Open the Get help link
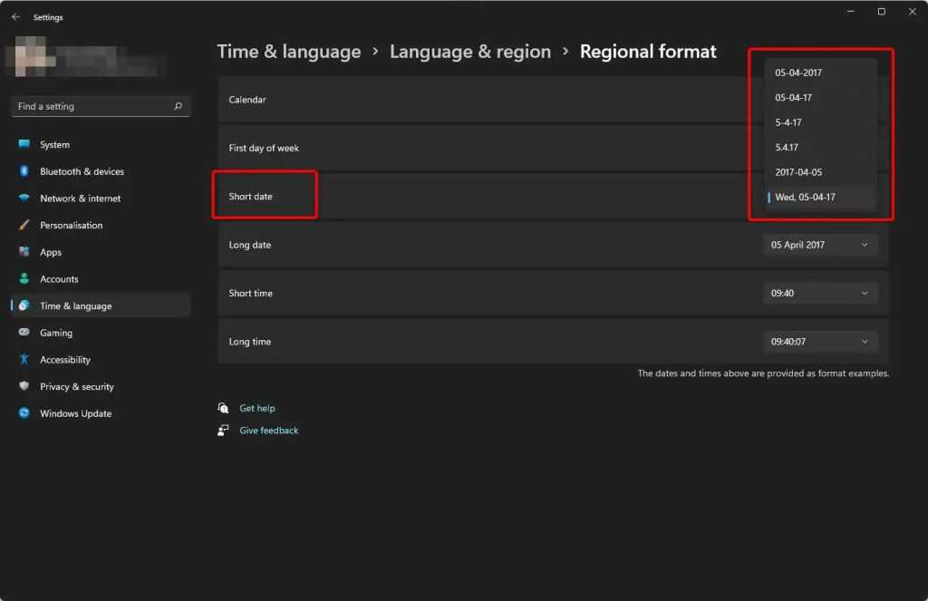 (x=256, y=409)
